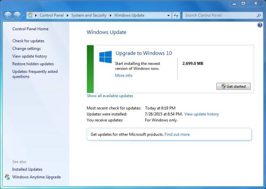The height and width of the screenshot is (189, 266).
Task: Click the Forward navigation arrow button
Action: (17, 16)
